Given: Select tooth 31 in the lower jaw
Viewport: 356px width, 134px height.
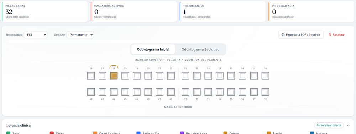Looking at the screenshot, I should (x=185, y=92).
